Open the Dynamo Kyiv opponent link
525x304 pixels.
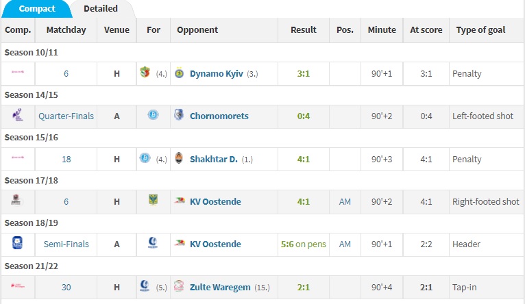point(216,73)
